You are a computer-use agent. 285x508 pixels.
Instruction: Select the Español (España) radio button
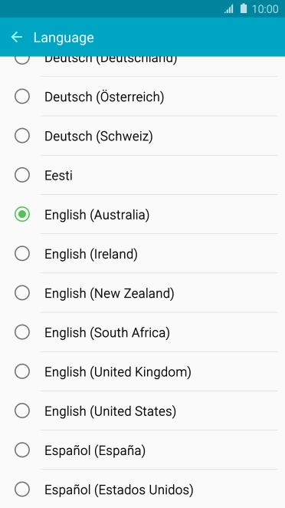point(22,450)
